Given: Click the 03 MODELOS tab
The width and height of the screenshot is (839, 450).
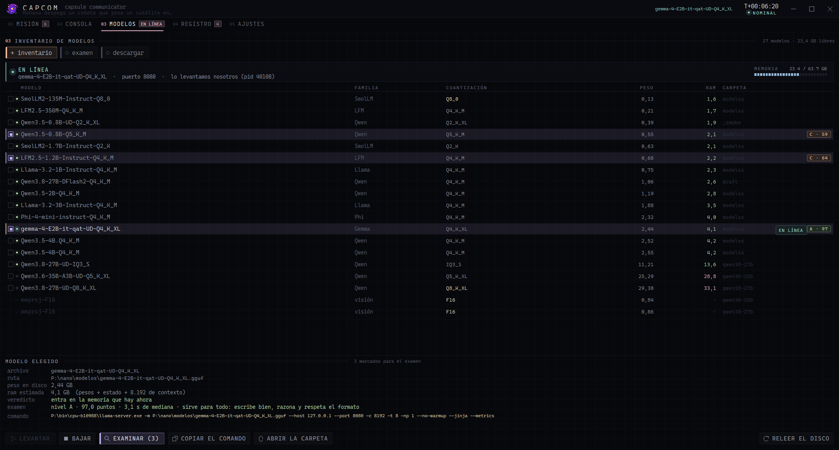Looking at the screenshot, I should [x=132, y=24].
